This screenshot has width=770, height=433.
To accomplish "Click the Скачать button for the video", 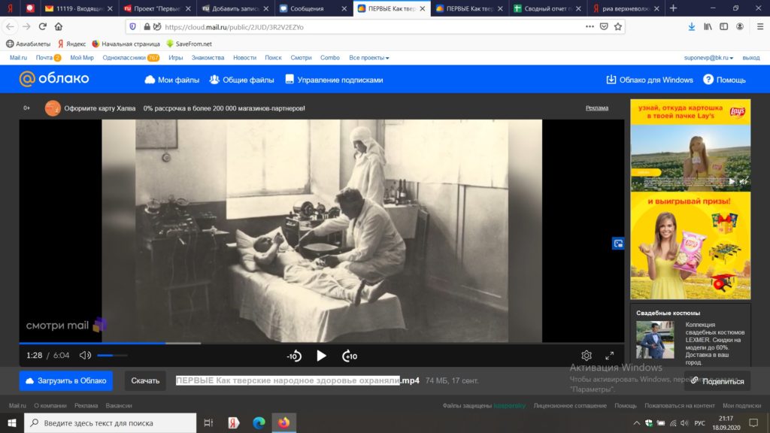I will point(144,380).
